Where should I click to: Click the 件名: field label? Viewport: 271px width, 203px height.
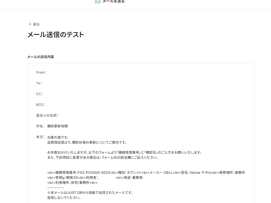point(40,126)
